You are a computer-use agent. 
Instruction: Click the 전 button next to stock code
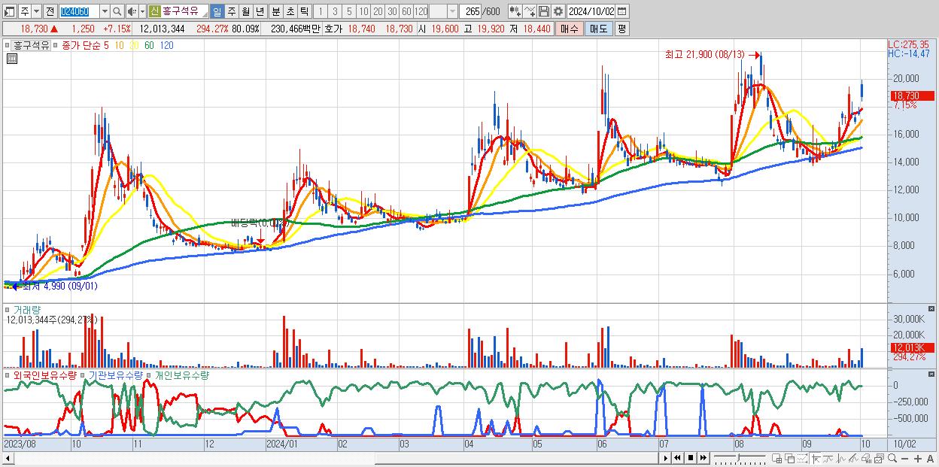click(x=50, y=11)
